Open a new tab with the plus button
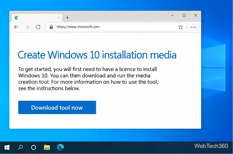Image resolution: width=233 pixels, height=154 pixels. coord(68,17)
